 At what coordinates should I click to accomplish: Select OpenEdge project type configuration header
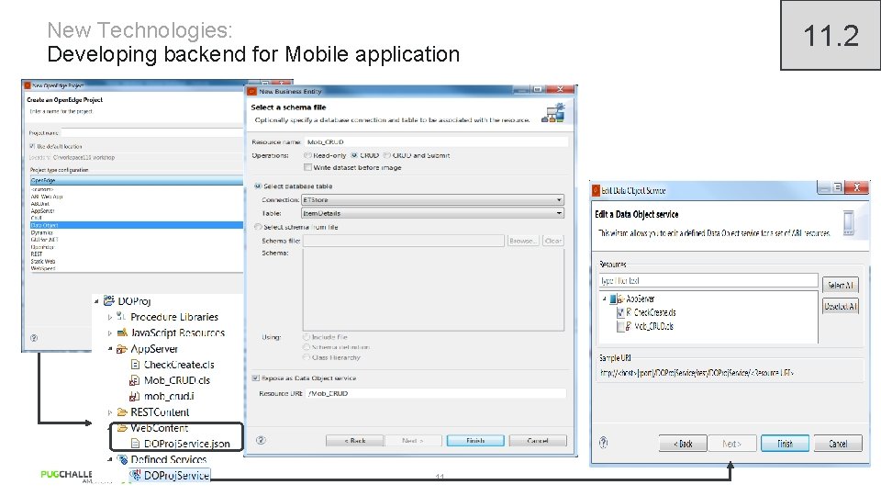point(137,181)
